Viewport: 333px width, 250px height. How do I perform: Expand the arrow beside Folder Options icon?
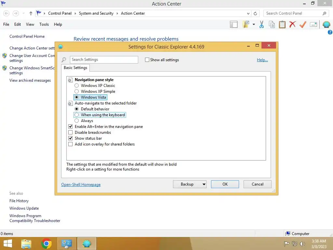tap(254, 24)
